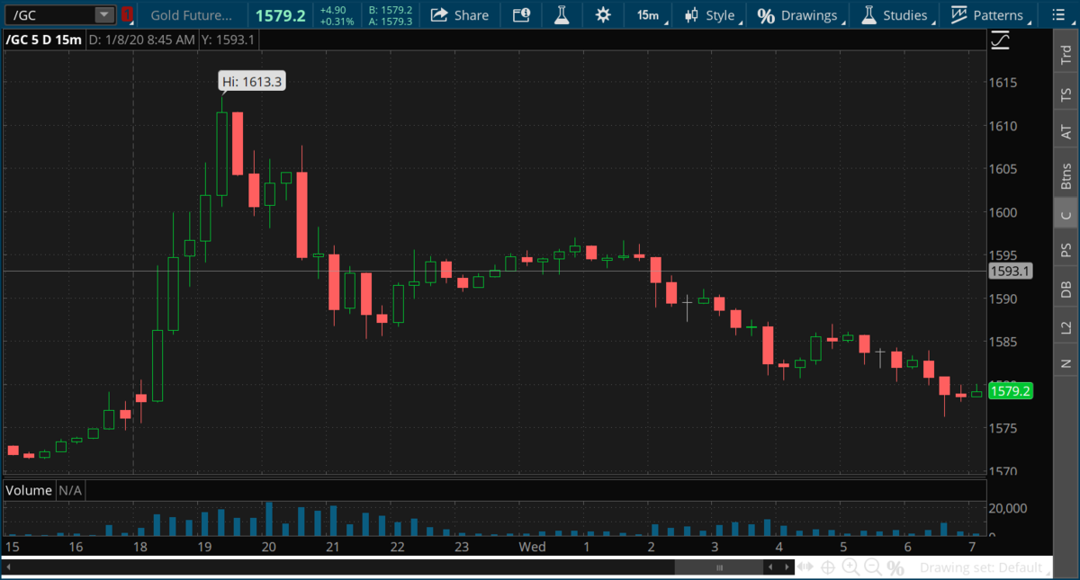
Task: Click the 19 hour label on time axis
Action: tap(204, 547)
